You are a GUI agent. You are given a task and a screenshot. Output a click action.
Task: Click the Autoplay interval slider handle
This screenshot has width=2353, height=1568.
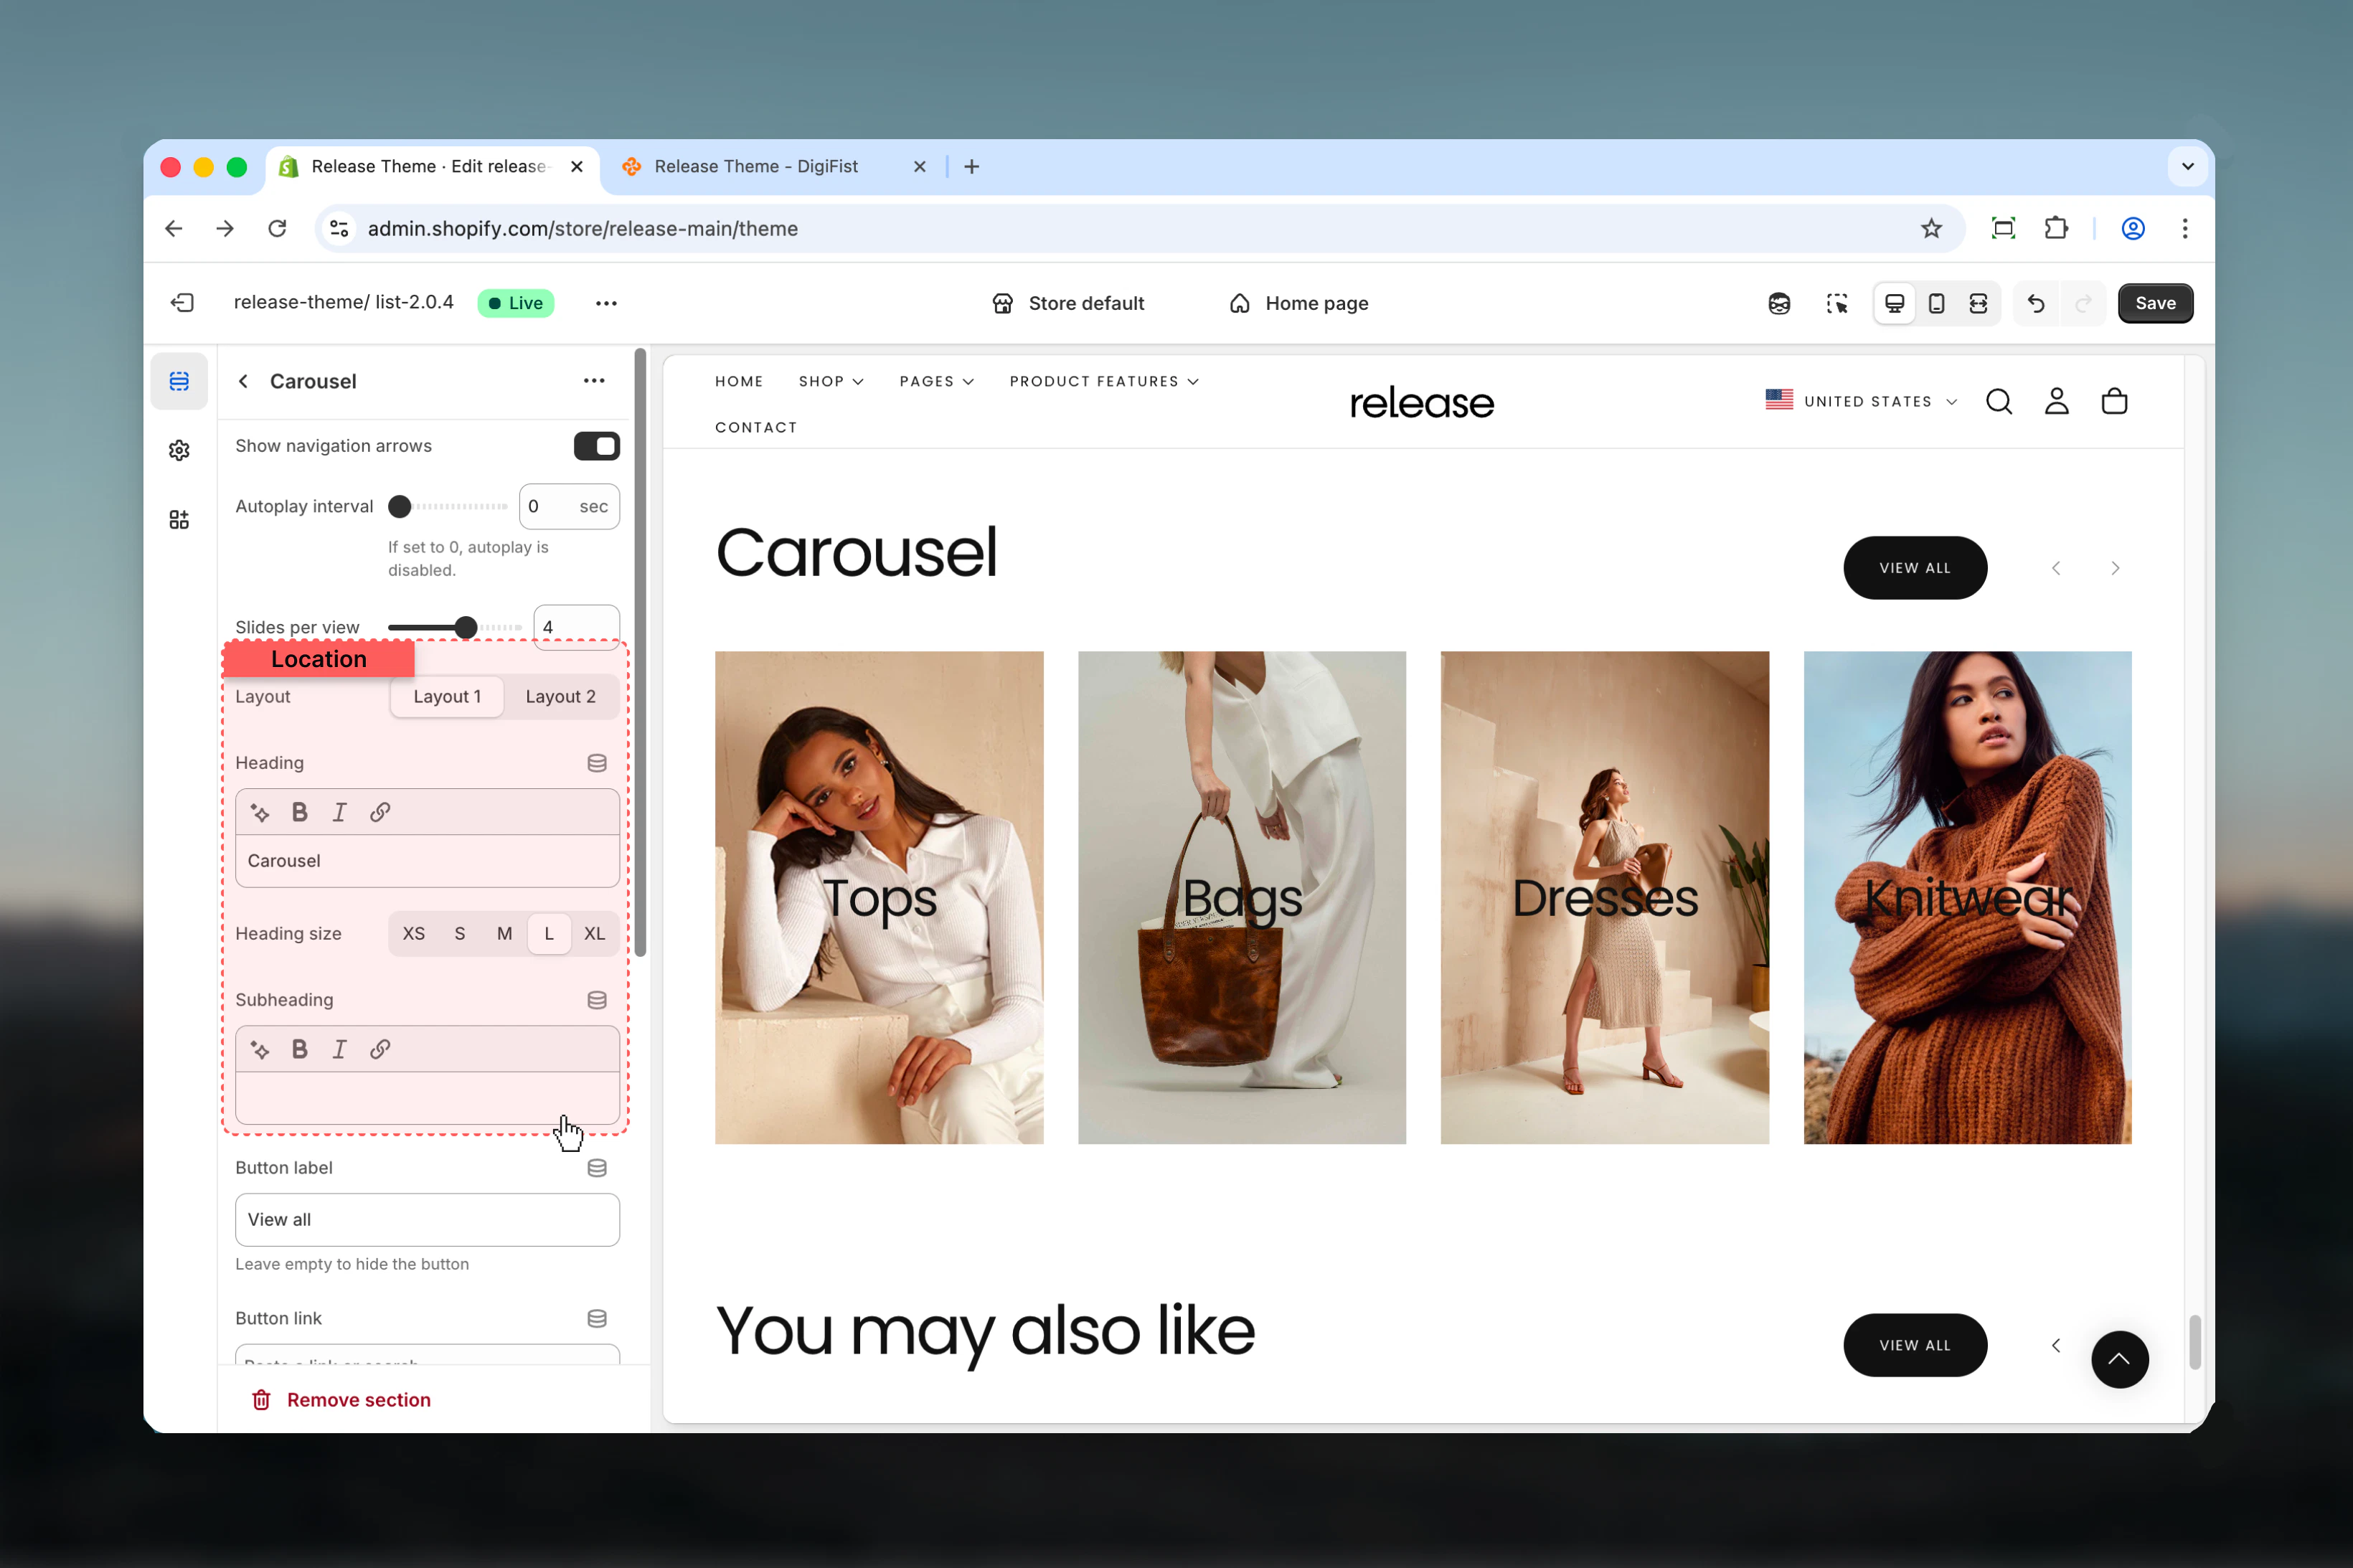pyautogui.click(x=399, y=506)
